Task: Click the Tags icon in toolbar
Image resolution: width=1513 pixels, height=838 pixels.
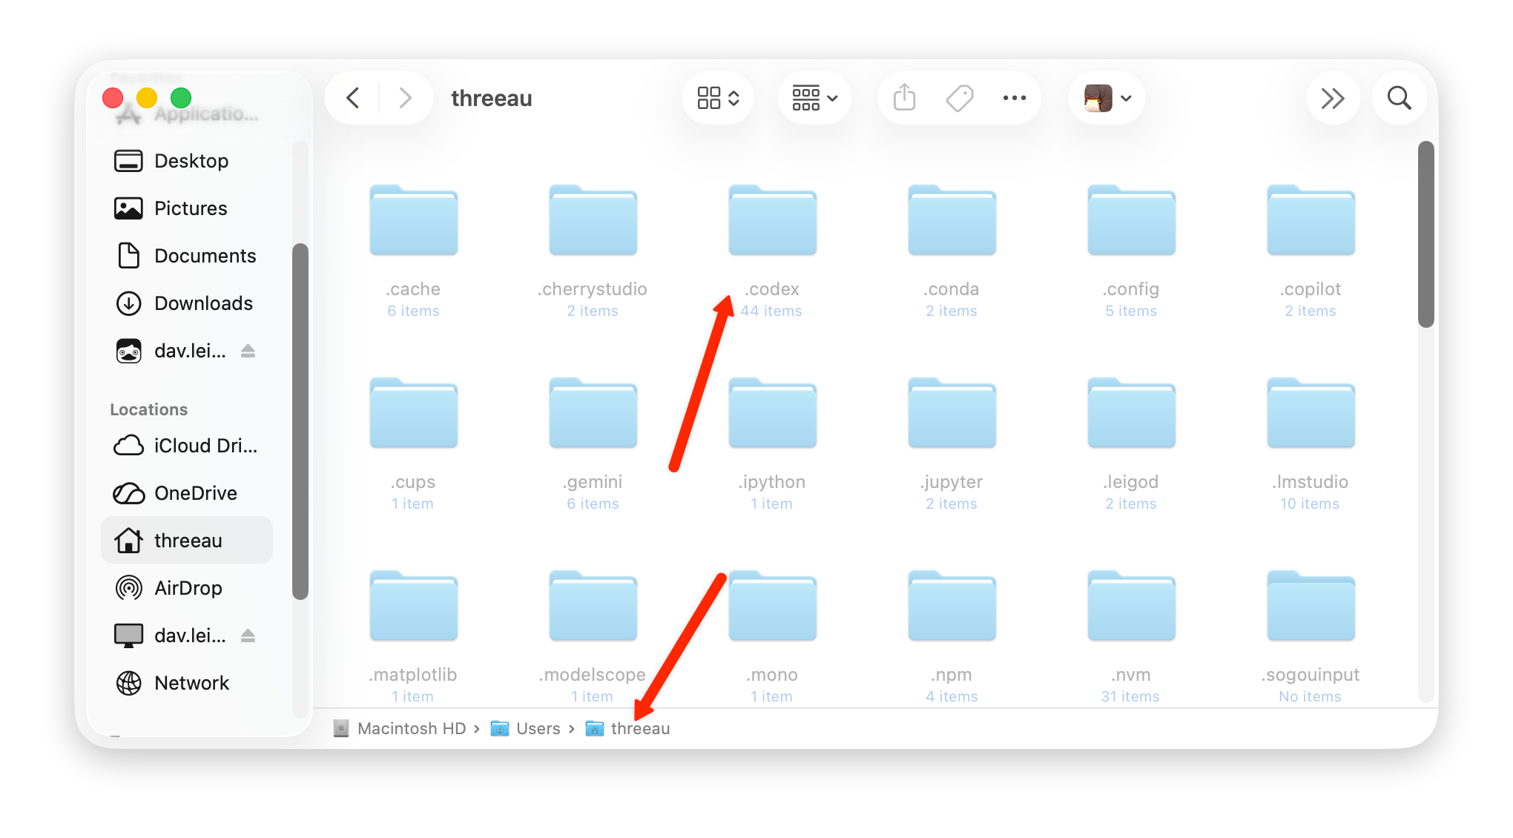Action: click(x=960, y=98)
